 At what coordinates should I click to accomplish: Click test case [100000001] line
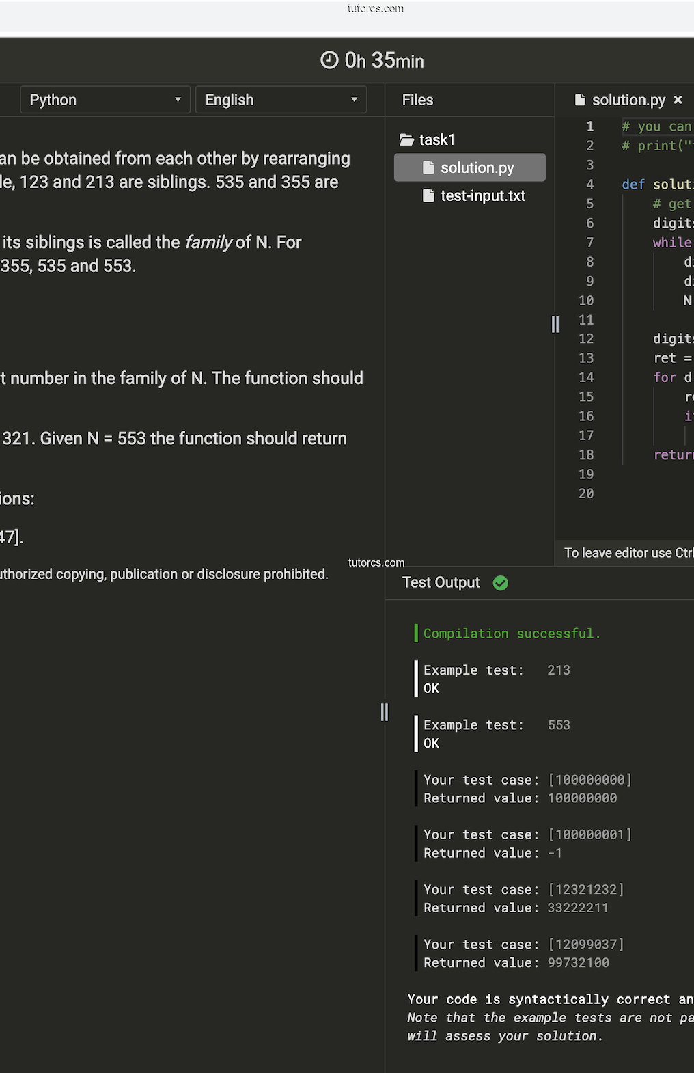[527, 834]
